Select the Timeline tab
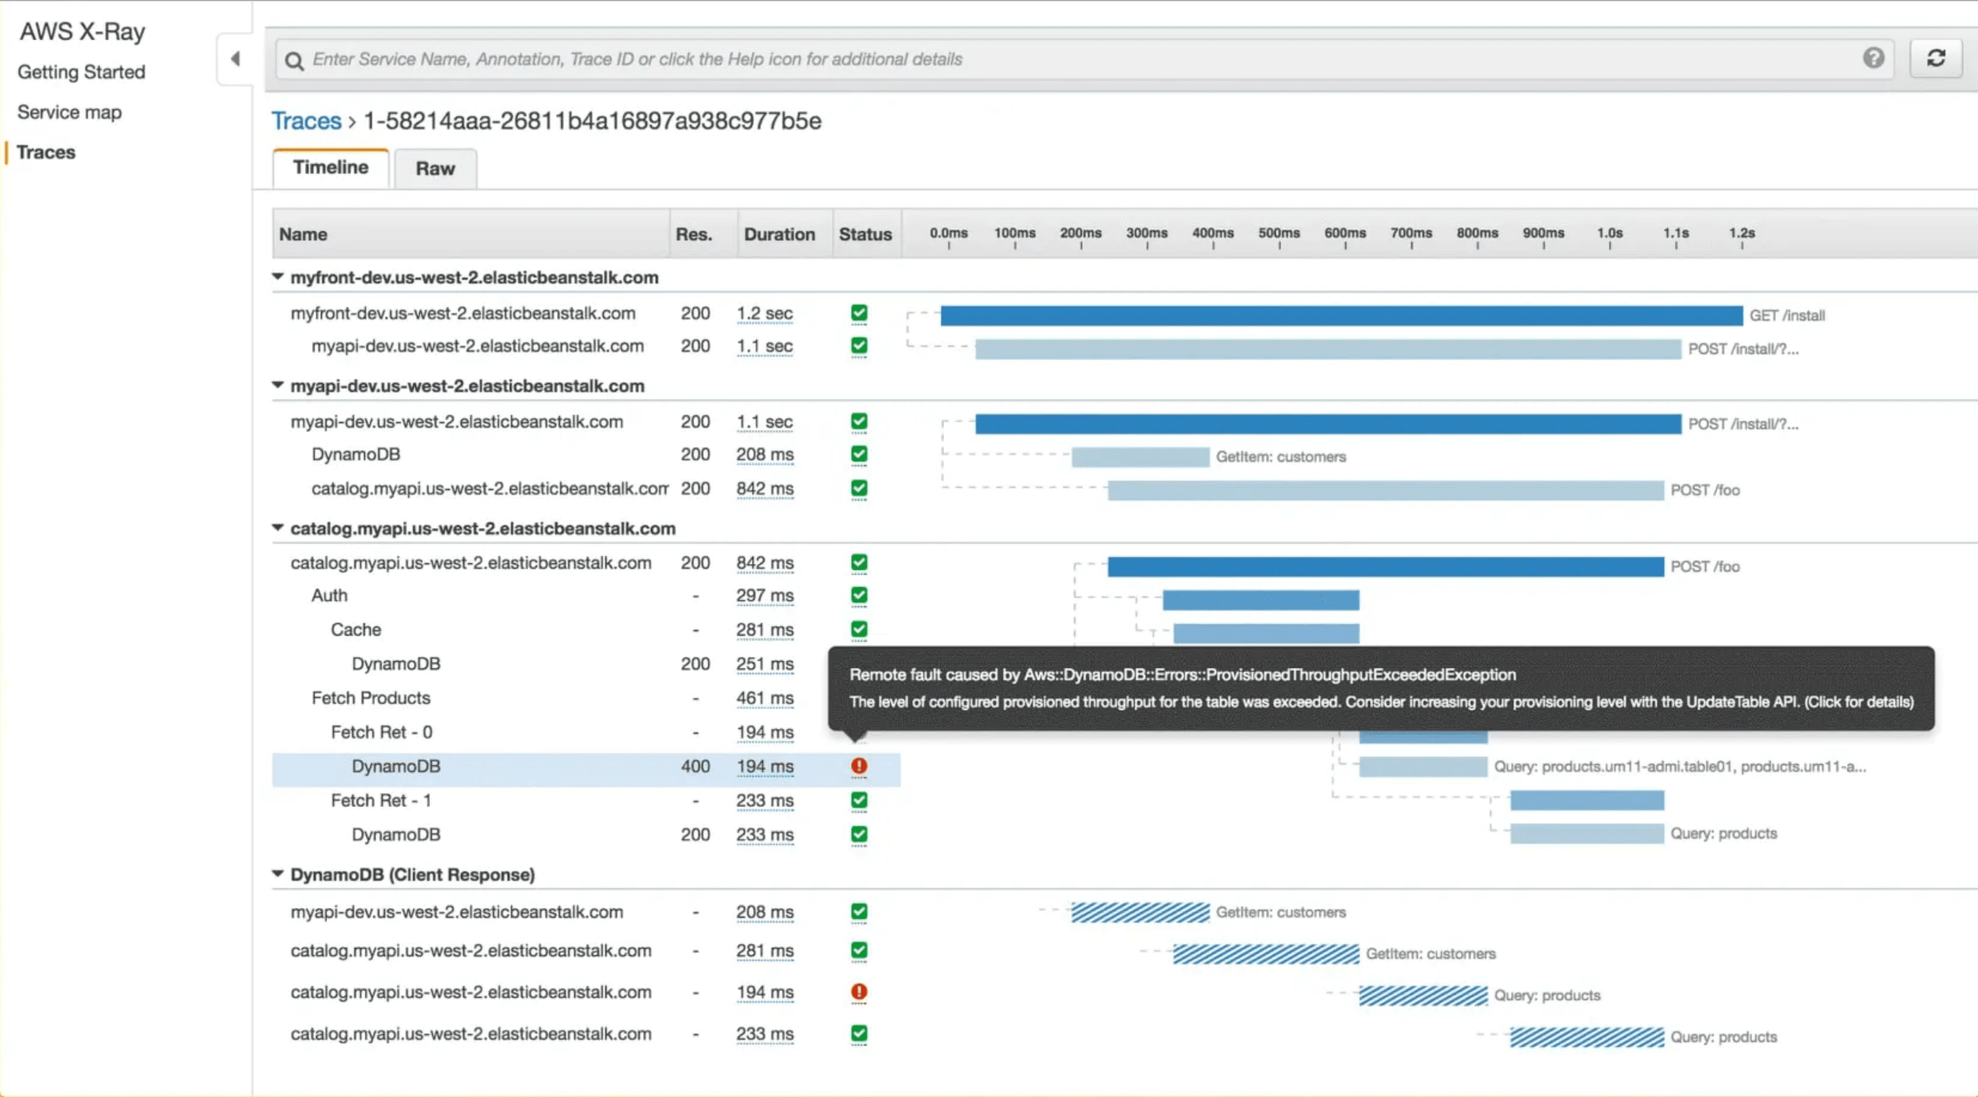Viewport: 1978px width, 1097px height. [331, 167]
